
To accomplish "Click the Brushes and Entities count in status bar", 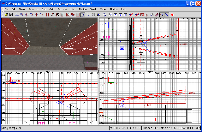I will 157,128.
